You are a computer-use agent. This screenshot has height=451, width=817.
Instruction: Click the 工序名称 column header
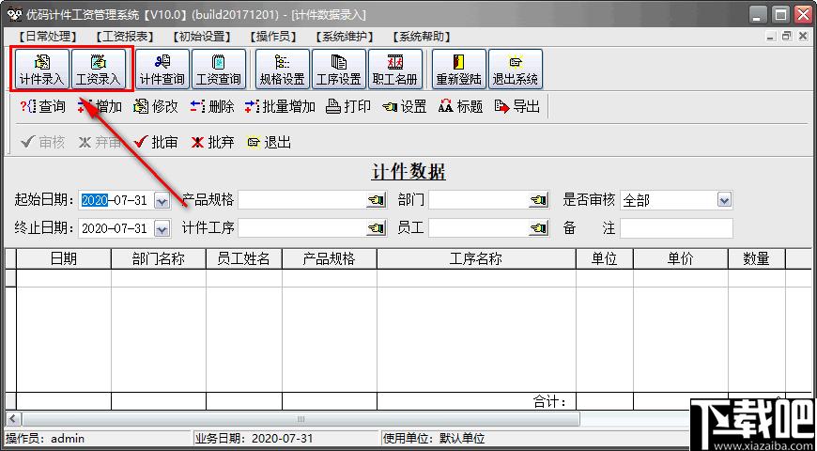click(476, 258)
